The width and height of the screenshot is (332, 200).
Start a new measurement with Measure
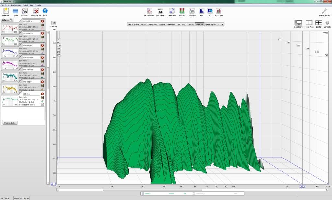tap(6, 12)
